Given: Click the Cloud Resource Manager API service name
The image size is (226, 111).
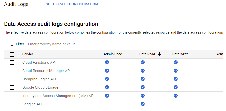Looking at the screenshot, I should coord(46,71).
